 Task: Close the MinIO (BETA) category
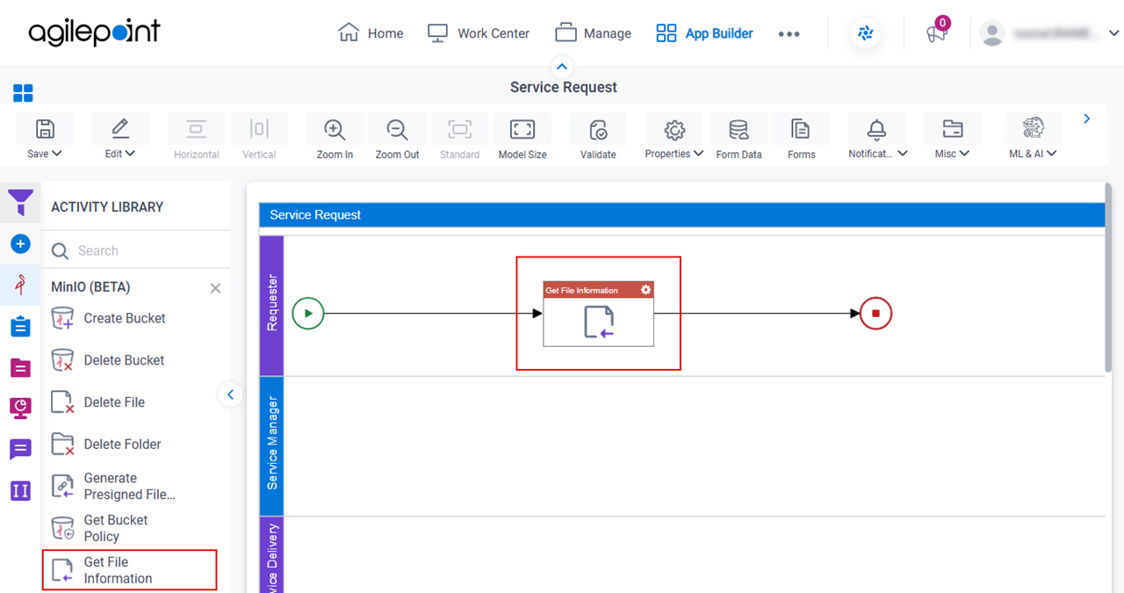click(x=215, y=288)
